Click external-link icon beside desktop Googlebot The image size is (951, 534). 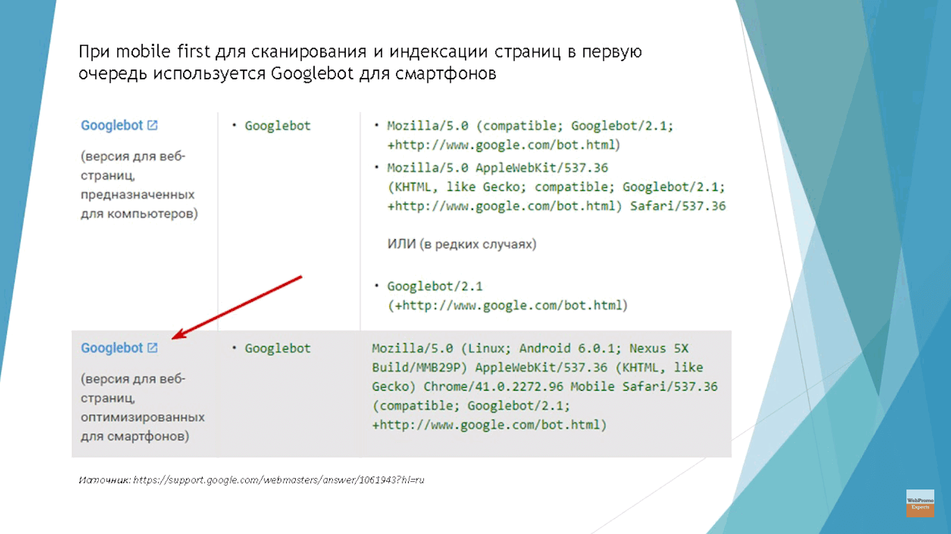152,126
